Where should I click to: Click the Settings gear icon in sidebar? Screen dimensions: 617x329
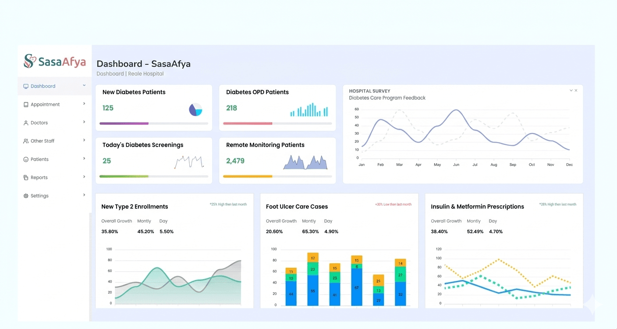point(26,196)
